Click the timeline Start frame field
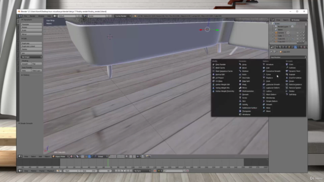The width and height of the screenshot is (324, 182). point(72,171)
